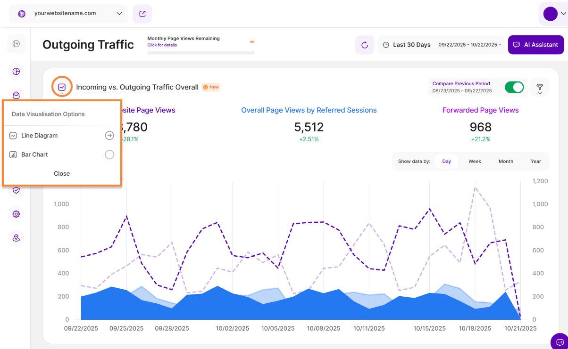Click the chart visualisation options icon
Viewport: 568px width, 349px height.
click(62, 87)
